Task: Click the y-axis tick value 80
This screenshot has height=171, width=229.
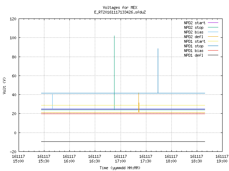Action: (x=14, y=57)
